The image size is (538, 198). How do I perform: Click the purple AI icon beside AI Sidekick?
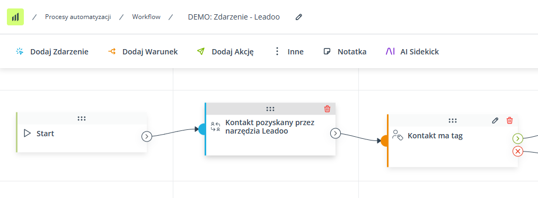click(390, 52)
